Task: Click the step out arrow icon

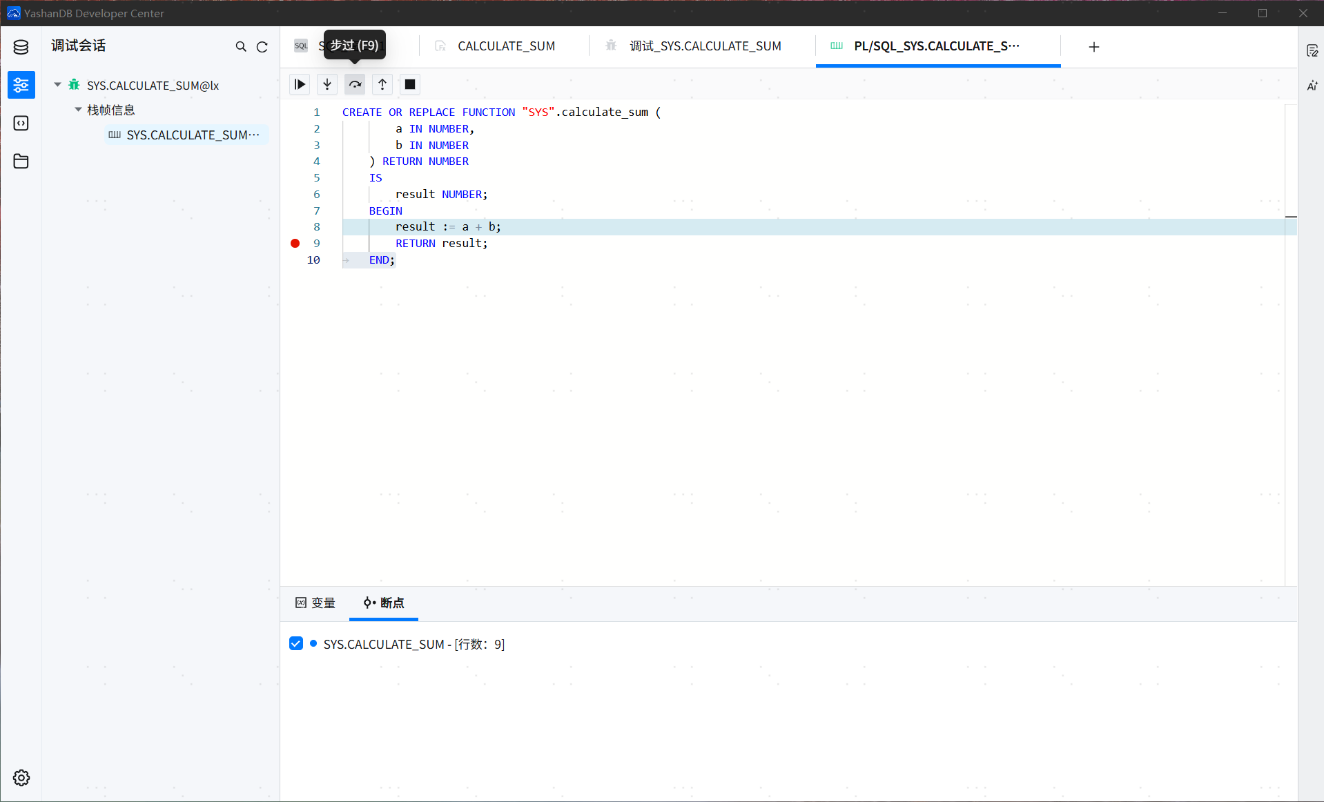Action: (382, 84)
